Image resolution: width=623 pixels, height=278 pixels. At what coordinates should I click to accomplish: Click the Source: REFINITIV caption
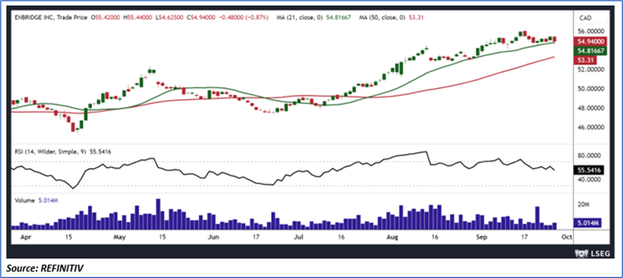pyautogui.click(x=46, y=268)
